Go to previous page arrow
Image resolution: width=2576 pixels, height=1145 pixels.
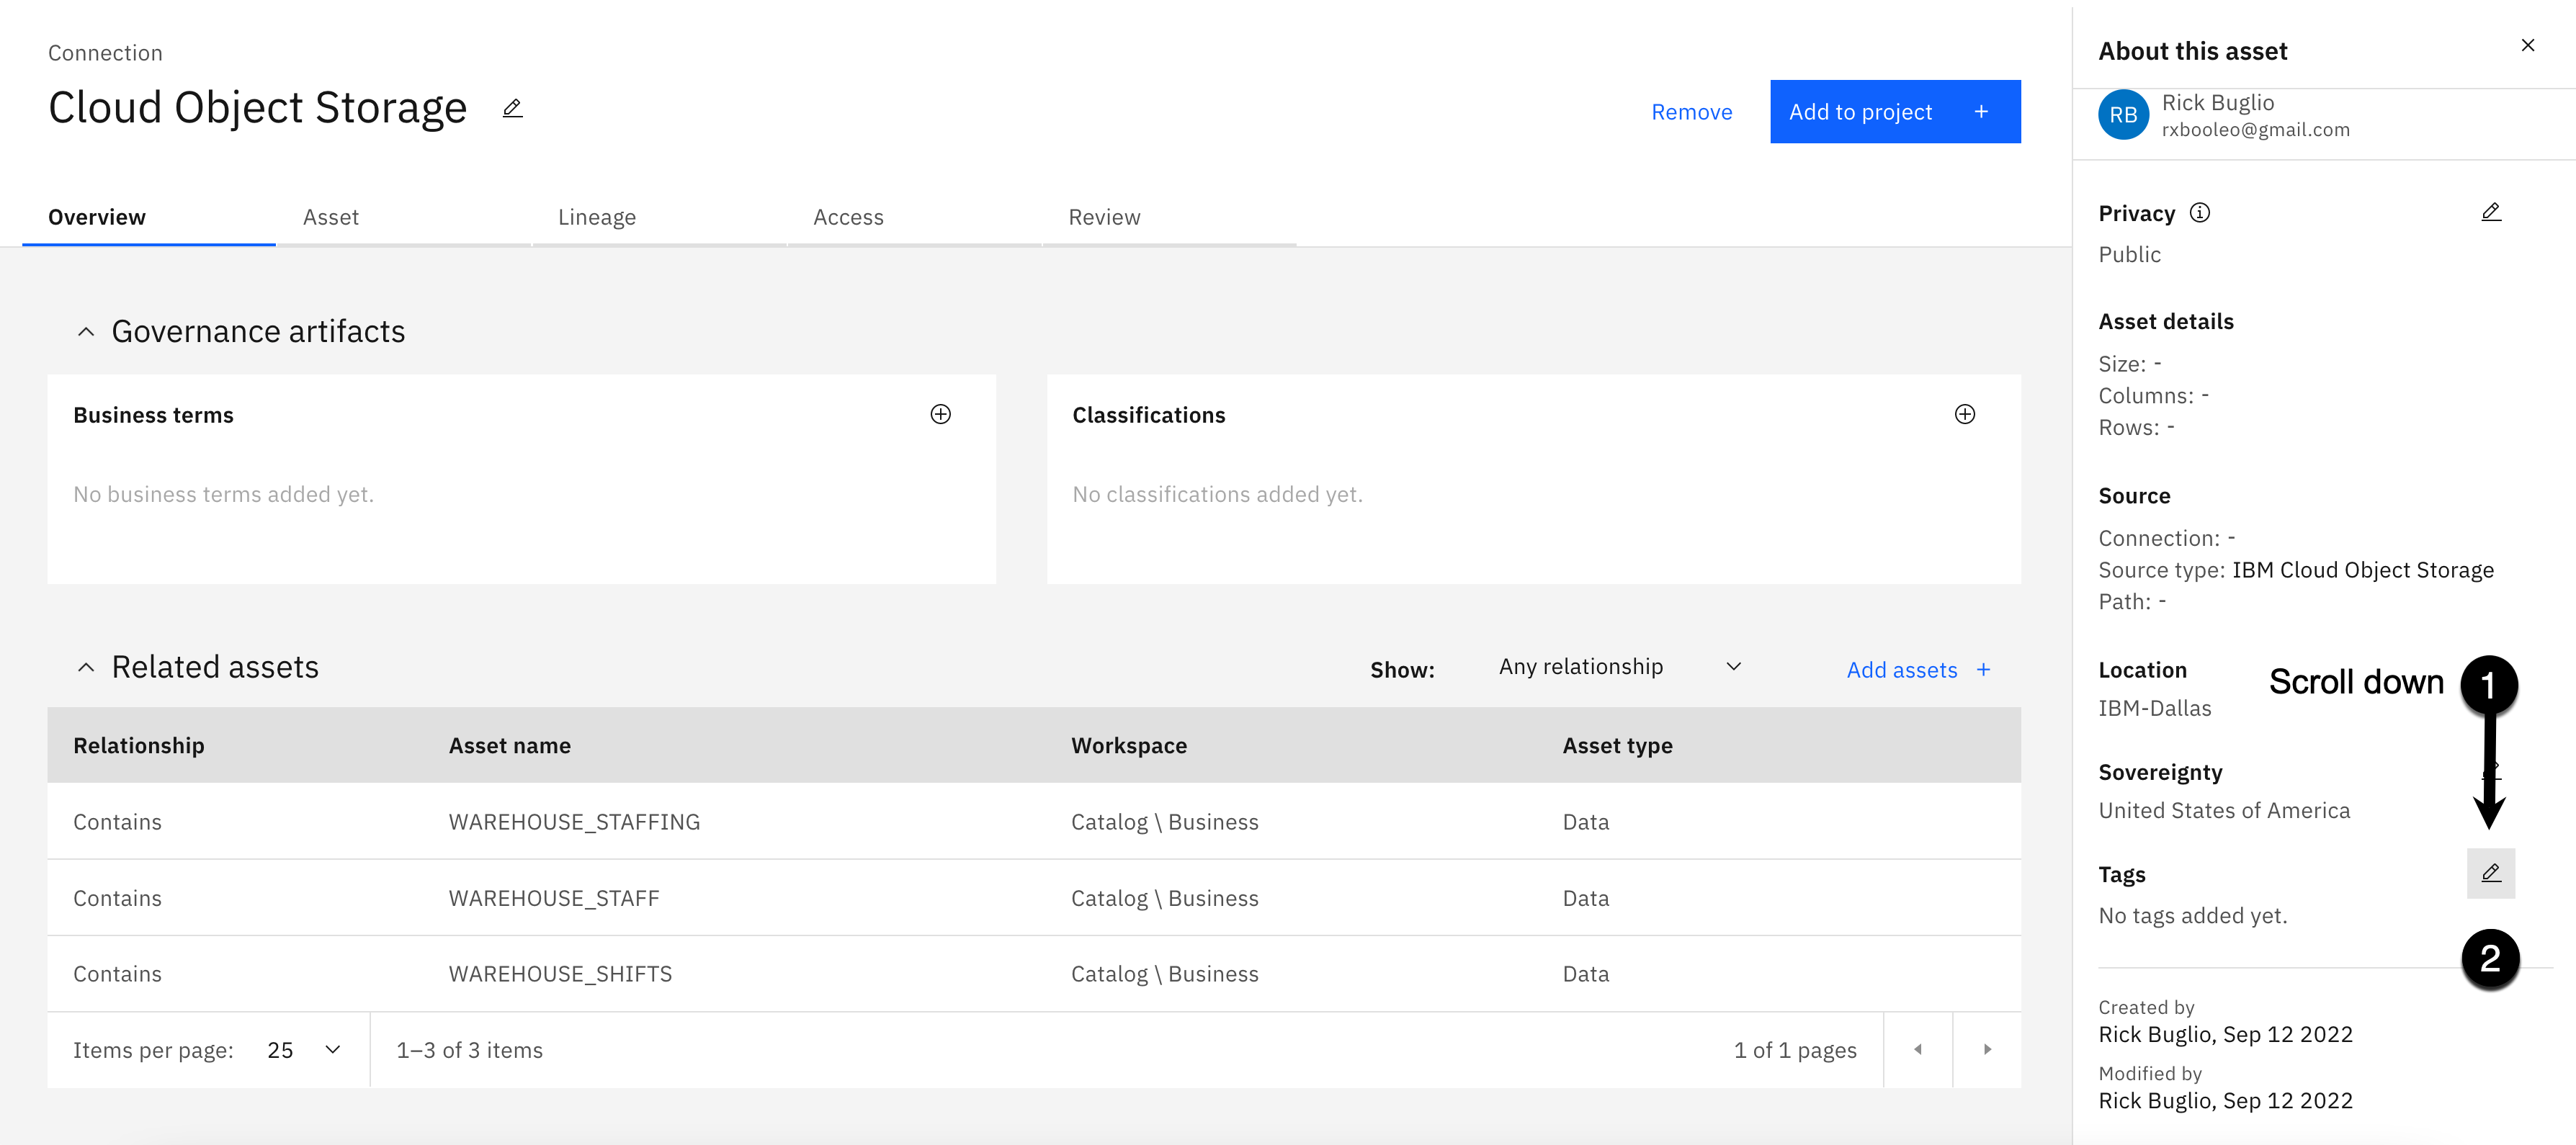coord(1917,1049)
